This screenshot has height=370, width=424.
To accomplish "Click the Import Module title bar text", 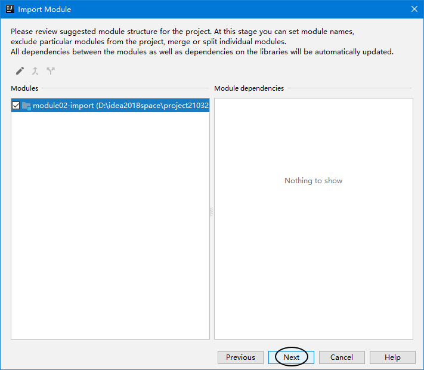I will 45,10.
